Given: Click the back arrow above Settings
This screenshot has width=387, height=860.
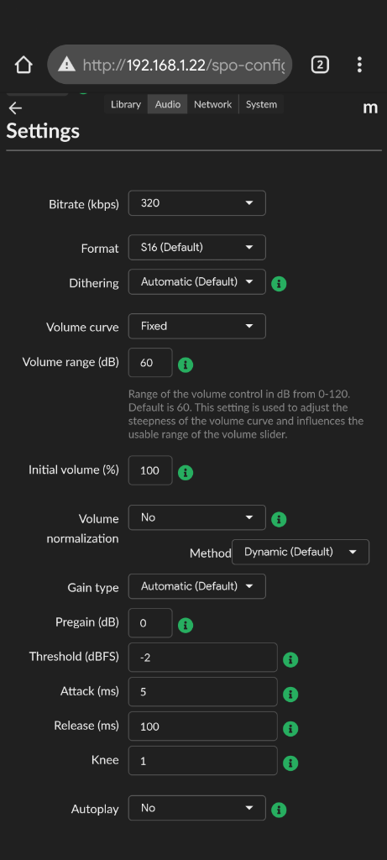Looking at the screenshot, I should coord(15,108).
